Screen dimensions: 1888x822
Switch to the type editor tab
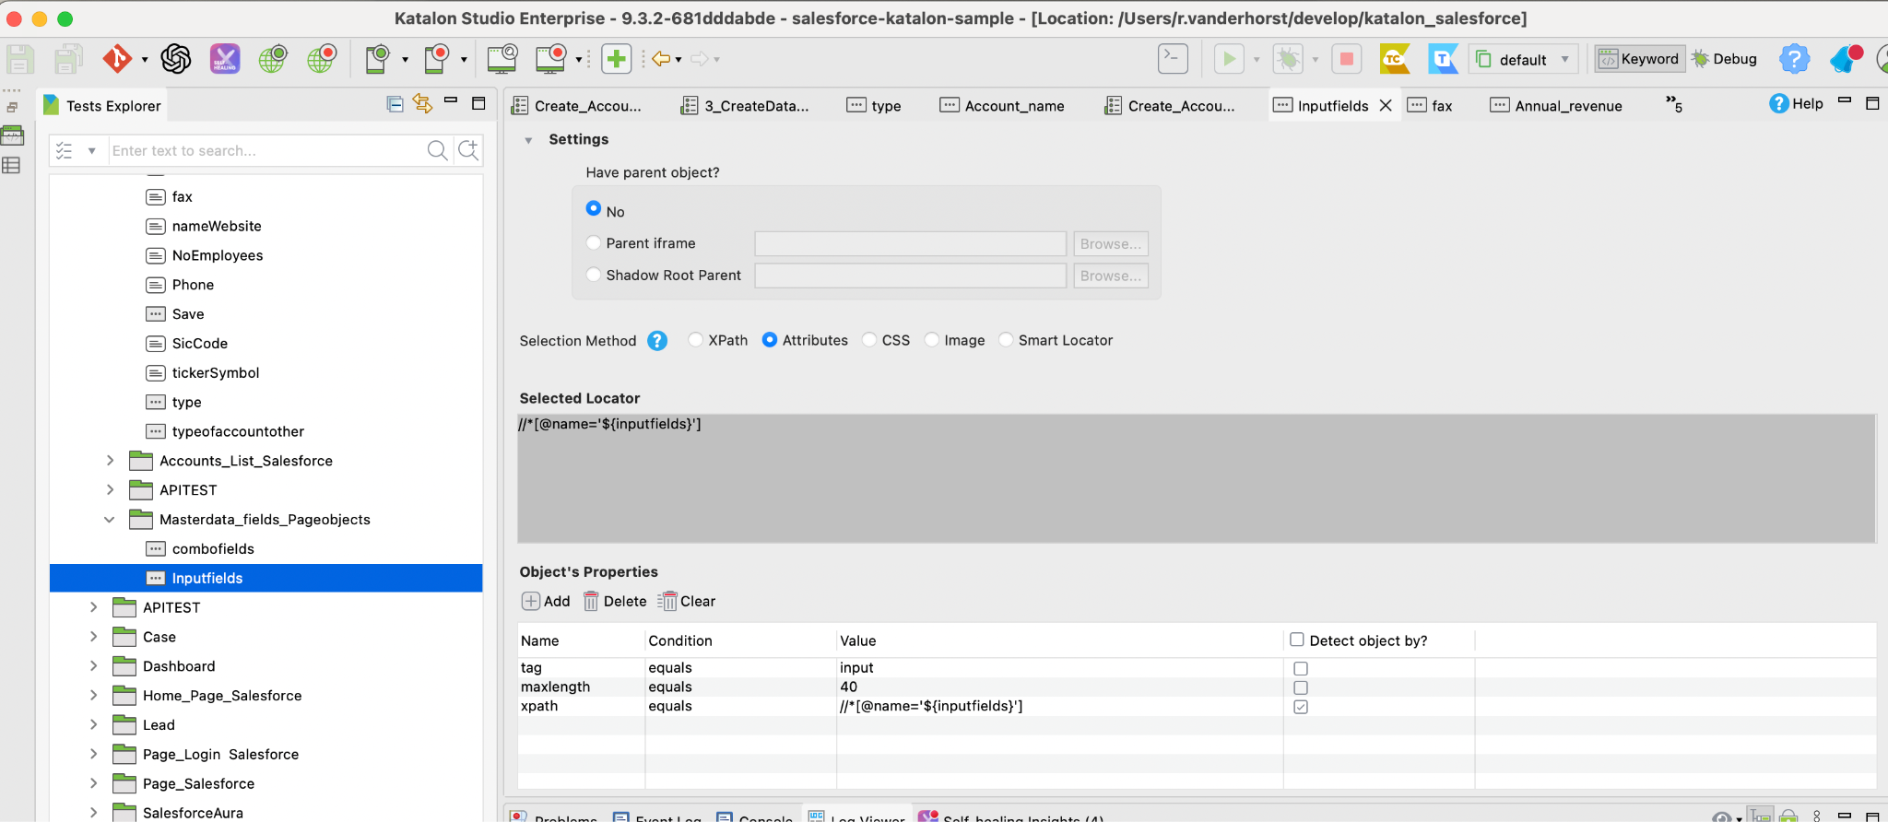pos(874,106)
